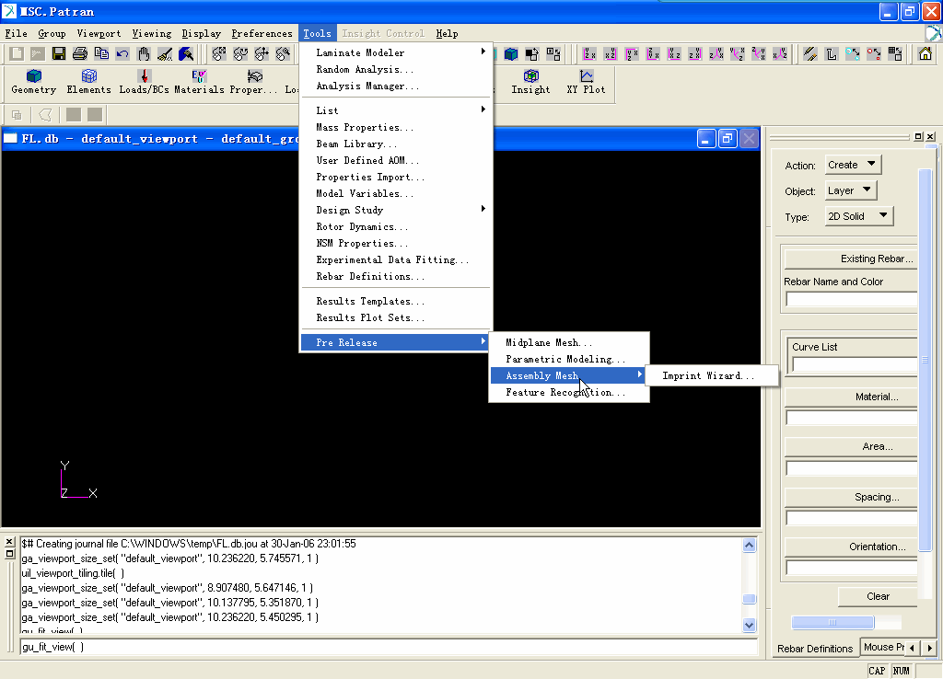Image resolution: width=943 pixels, height=679 pixels.
Task: Click the red Node Size icon
Action: (x=874, y=54)
